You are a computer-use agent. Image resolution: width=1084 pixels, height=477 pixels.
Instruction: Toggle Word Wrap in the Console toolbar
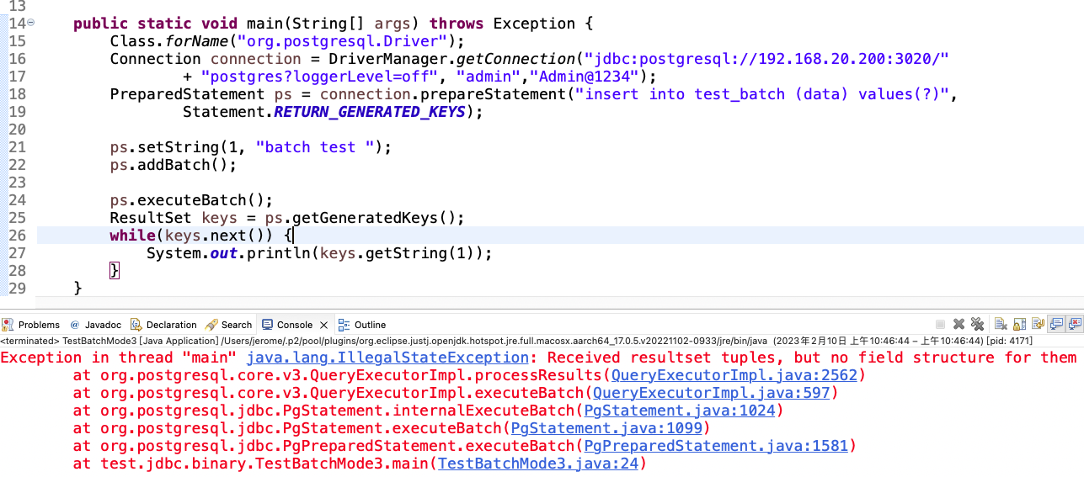[1037, 325]
